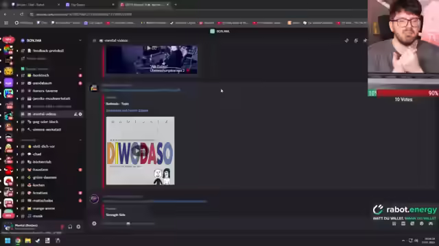Open settings gear for mental-videos channel

pos(80,114)
